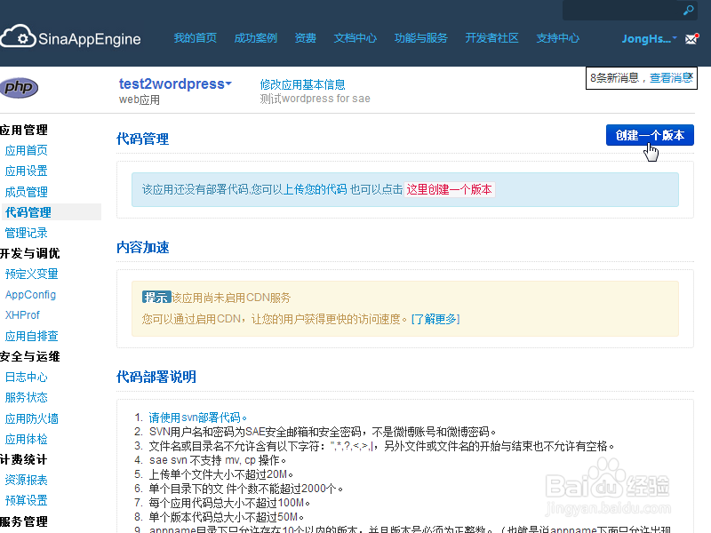Click the 开发与调优 sidebar group heading
The image size is (711, 533).
pyautogui.click(x=30, y=253)
